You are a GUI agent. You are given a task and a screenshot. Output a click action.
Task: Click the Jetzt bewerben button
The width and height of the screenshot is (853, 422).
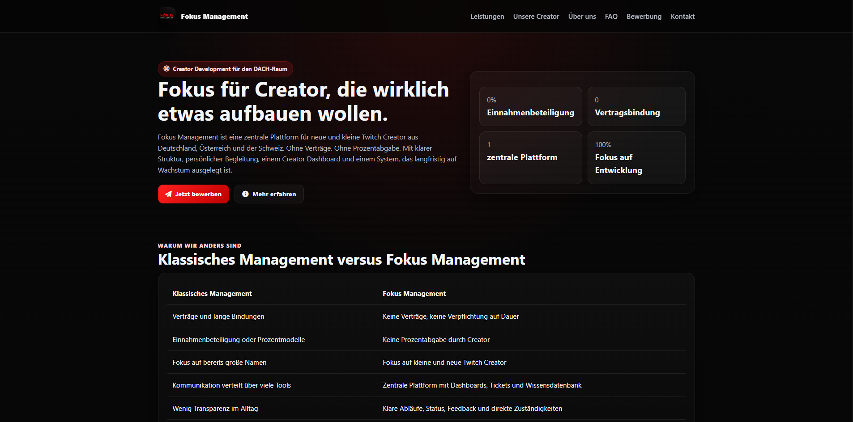point(193,194)
